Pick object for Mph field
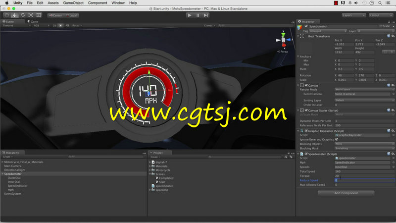 [x=393, y=163]
